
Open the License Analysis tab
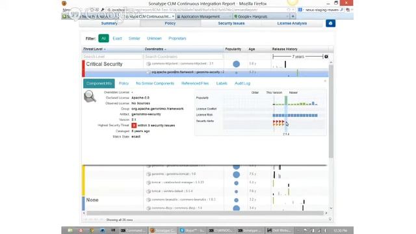[x=292, y=23]
